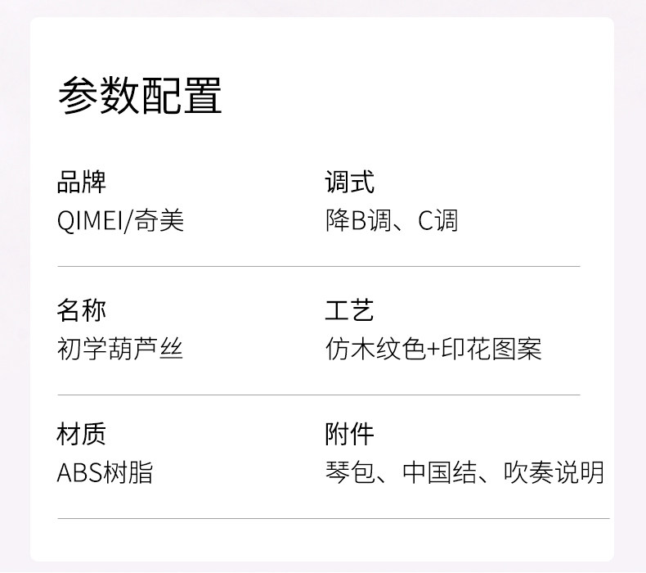
Task: Select the 仿木纹色 text
Action: (x=375, y=350)
